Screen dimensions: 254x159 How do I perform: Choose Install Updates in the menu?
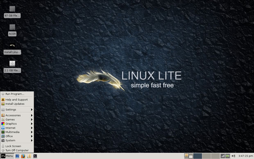(x=17, y=104)
